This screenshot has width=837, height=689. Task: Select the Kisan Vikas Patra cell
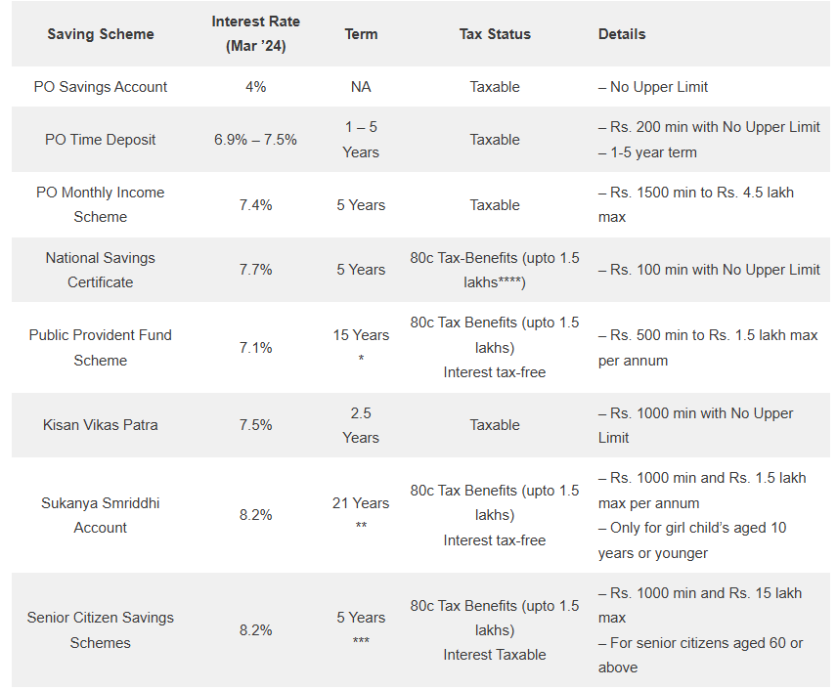point(101,425)
